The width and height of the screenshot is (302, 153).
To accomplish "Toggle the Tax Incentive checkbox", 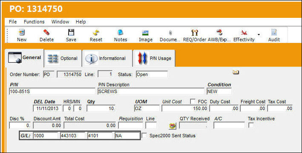I will (x=251, y=125).
